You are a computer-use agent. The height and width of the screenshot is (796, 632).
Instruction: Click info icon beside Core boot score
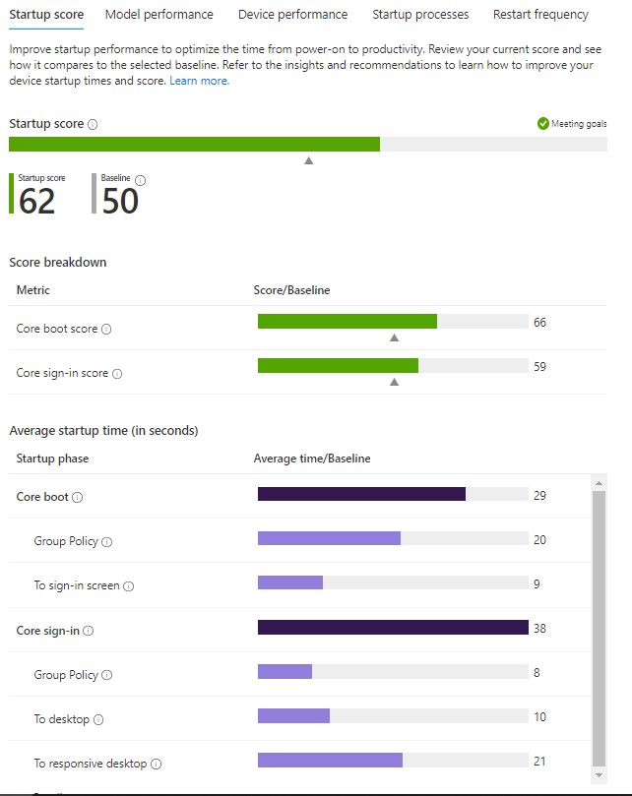(106, 330)
